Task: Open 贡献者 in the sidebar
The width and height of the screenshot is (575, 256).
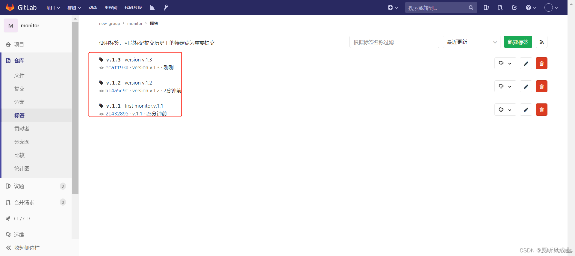Action: (x=22, y=129)
